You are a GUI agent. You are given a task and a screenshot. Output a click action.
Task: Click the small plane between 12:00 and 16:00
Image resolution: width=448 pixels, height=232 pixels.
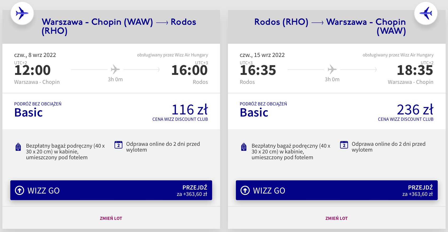(115, 70)
